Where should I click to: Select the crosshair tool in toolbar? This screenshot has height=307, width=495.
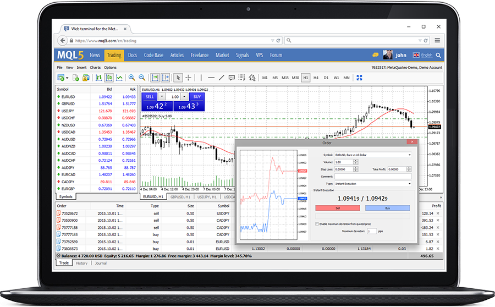188,78
